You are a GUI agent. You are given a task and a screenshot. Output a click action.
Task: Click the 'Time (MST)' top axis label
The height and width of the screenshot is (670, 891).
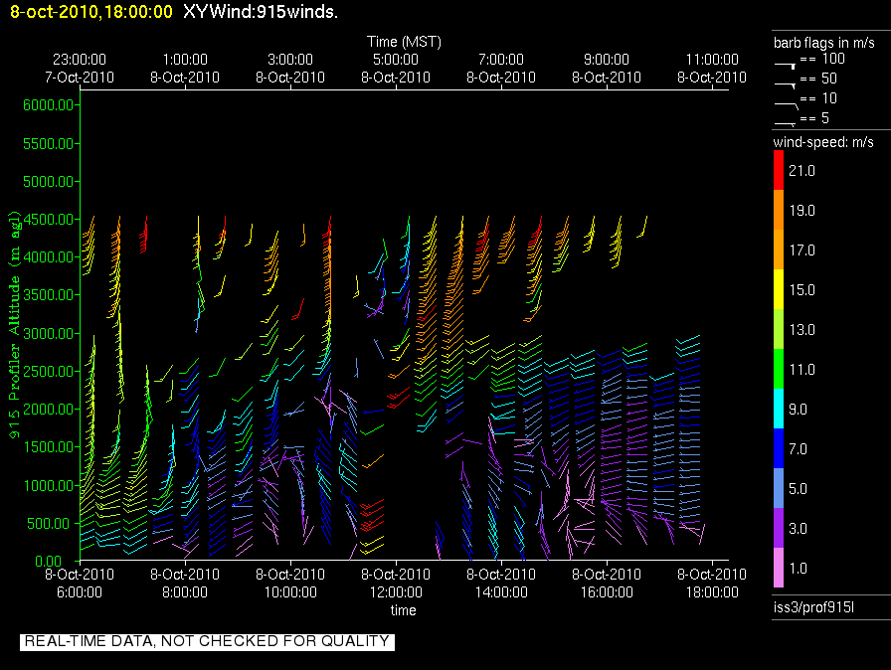404,42
